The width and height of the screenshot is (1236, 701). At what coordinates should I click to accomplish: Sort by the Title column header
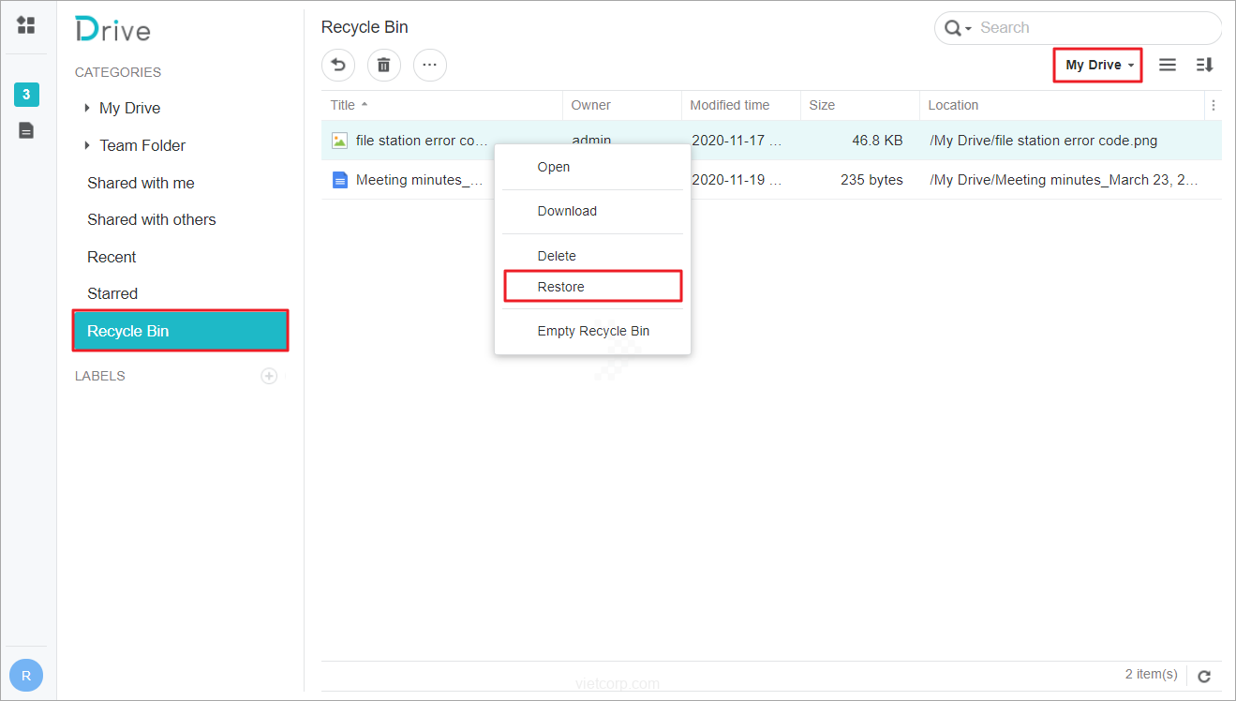343,105
